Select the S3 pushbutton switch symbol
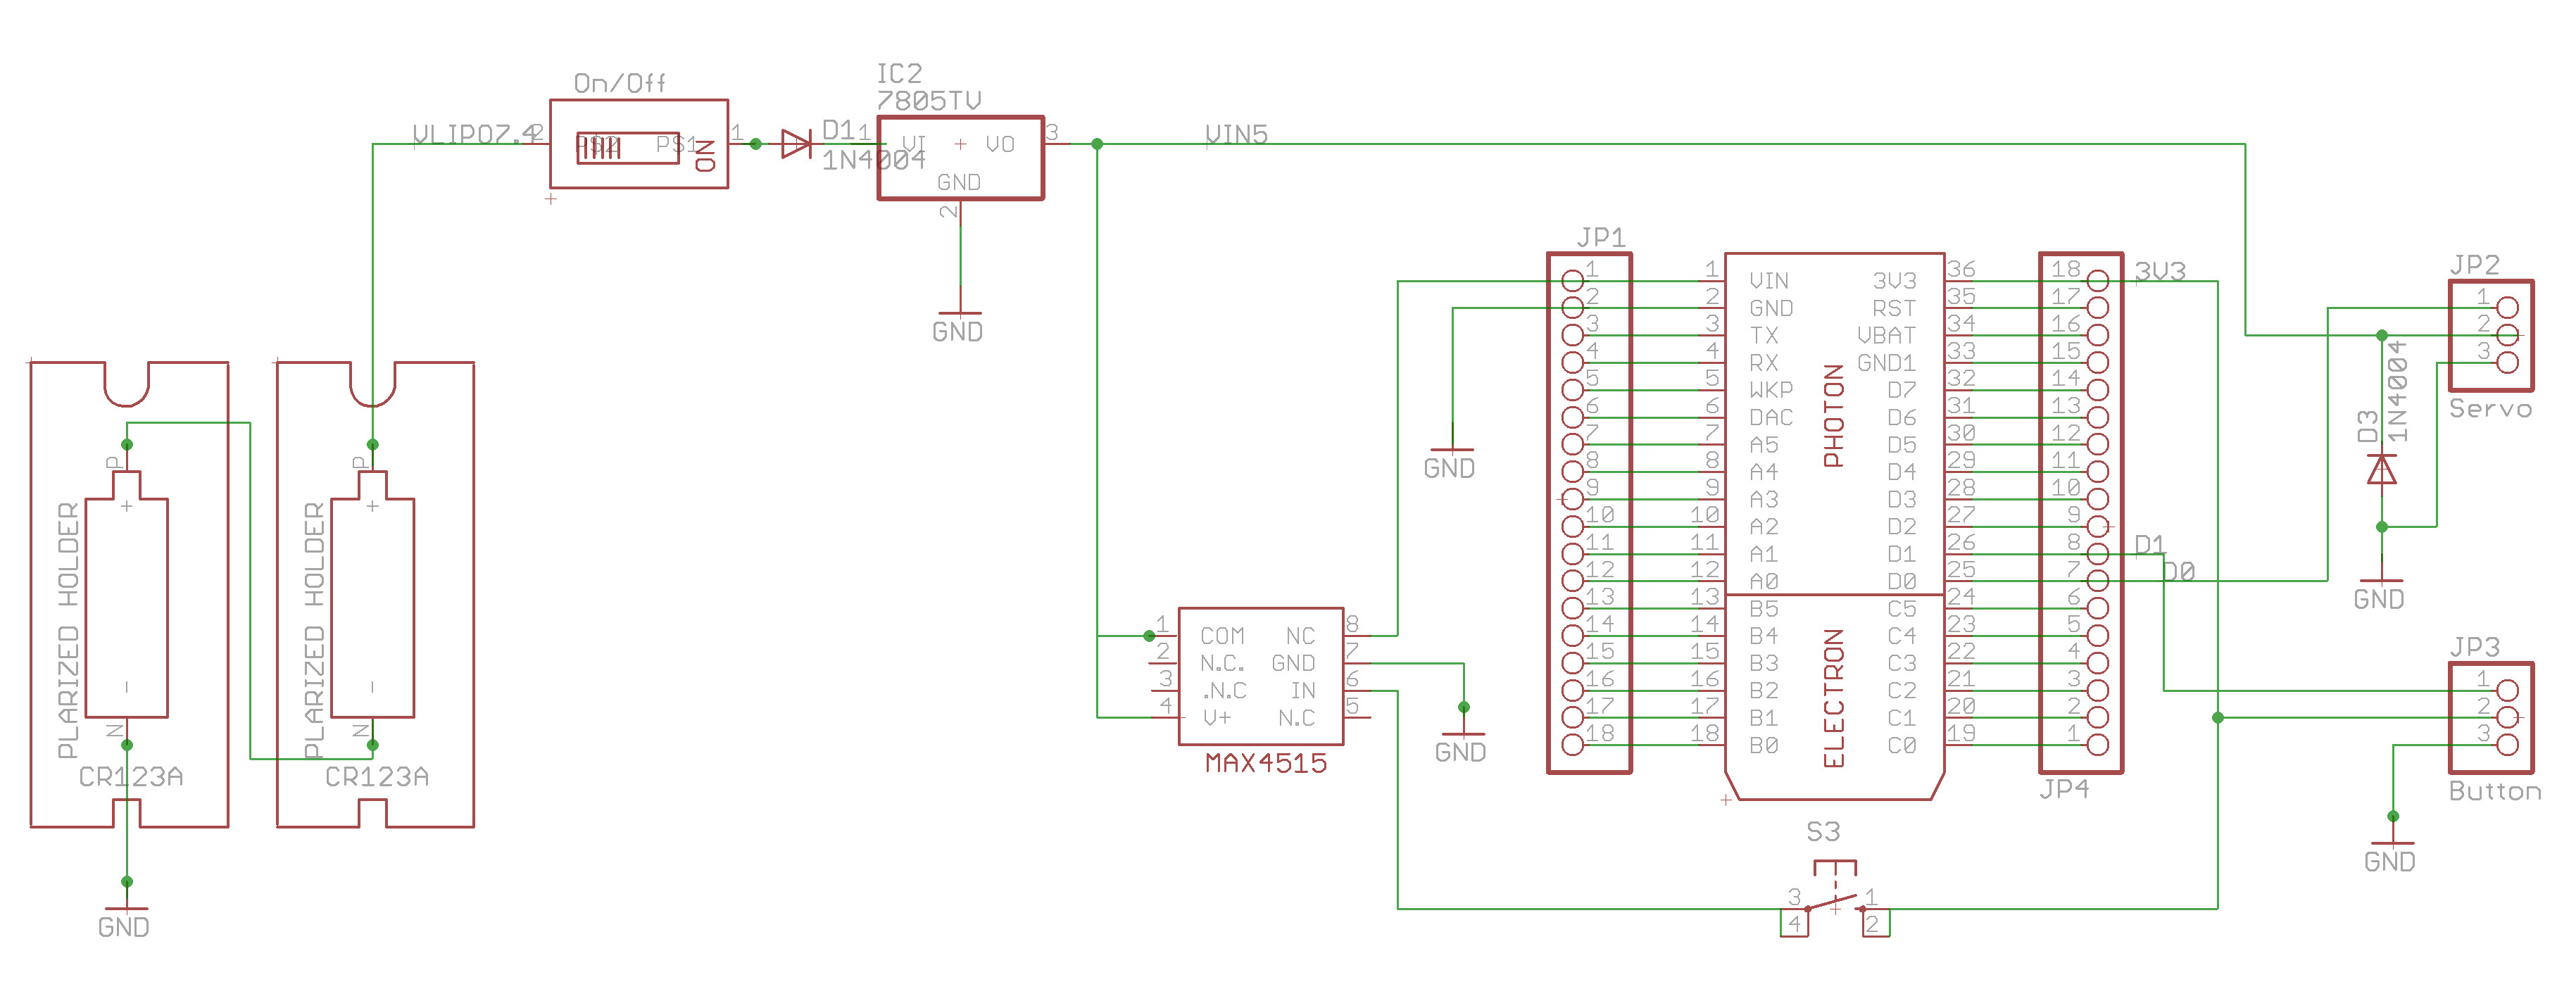Image resolution: width=2576 pixels, height=989 pixels. (1835, 898)
